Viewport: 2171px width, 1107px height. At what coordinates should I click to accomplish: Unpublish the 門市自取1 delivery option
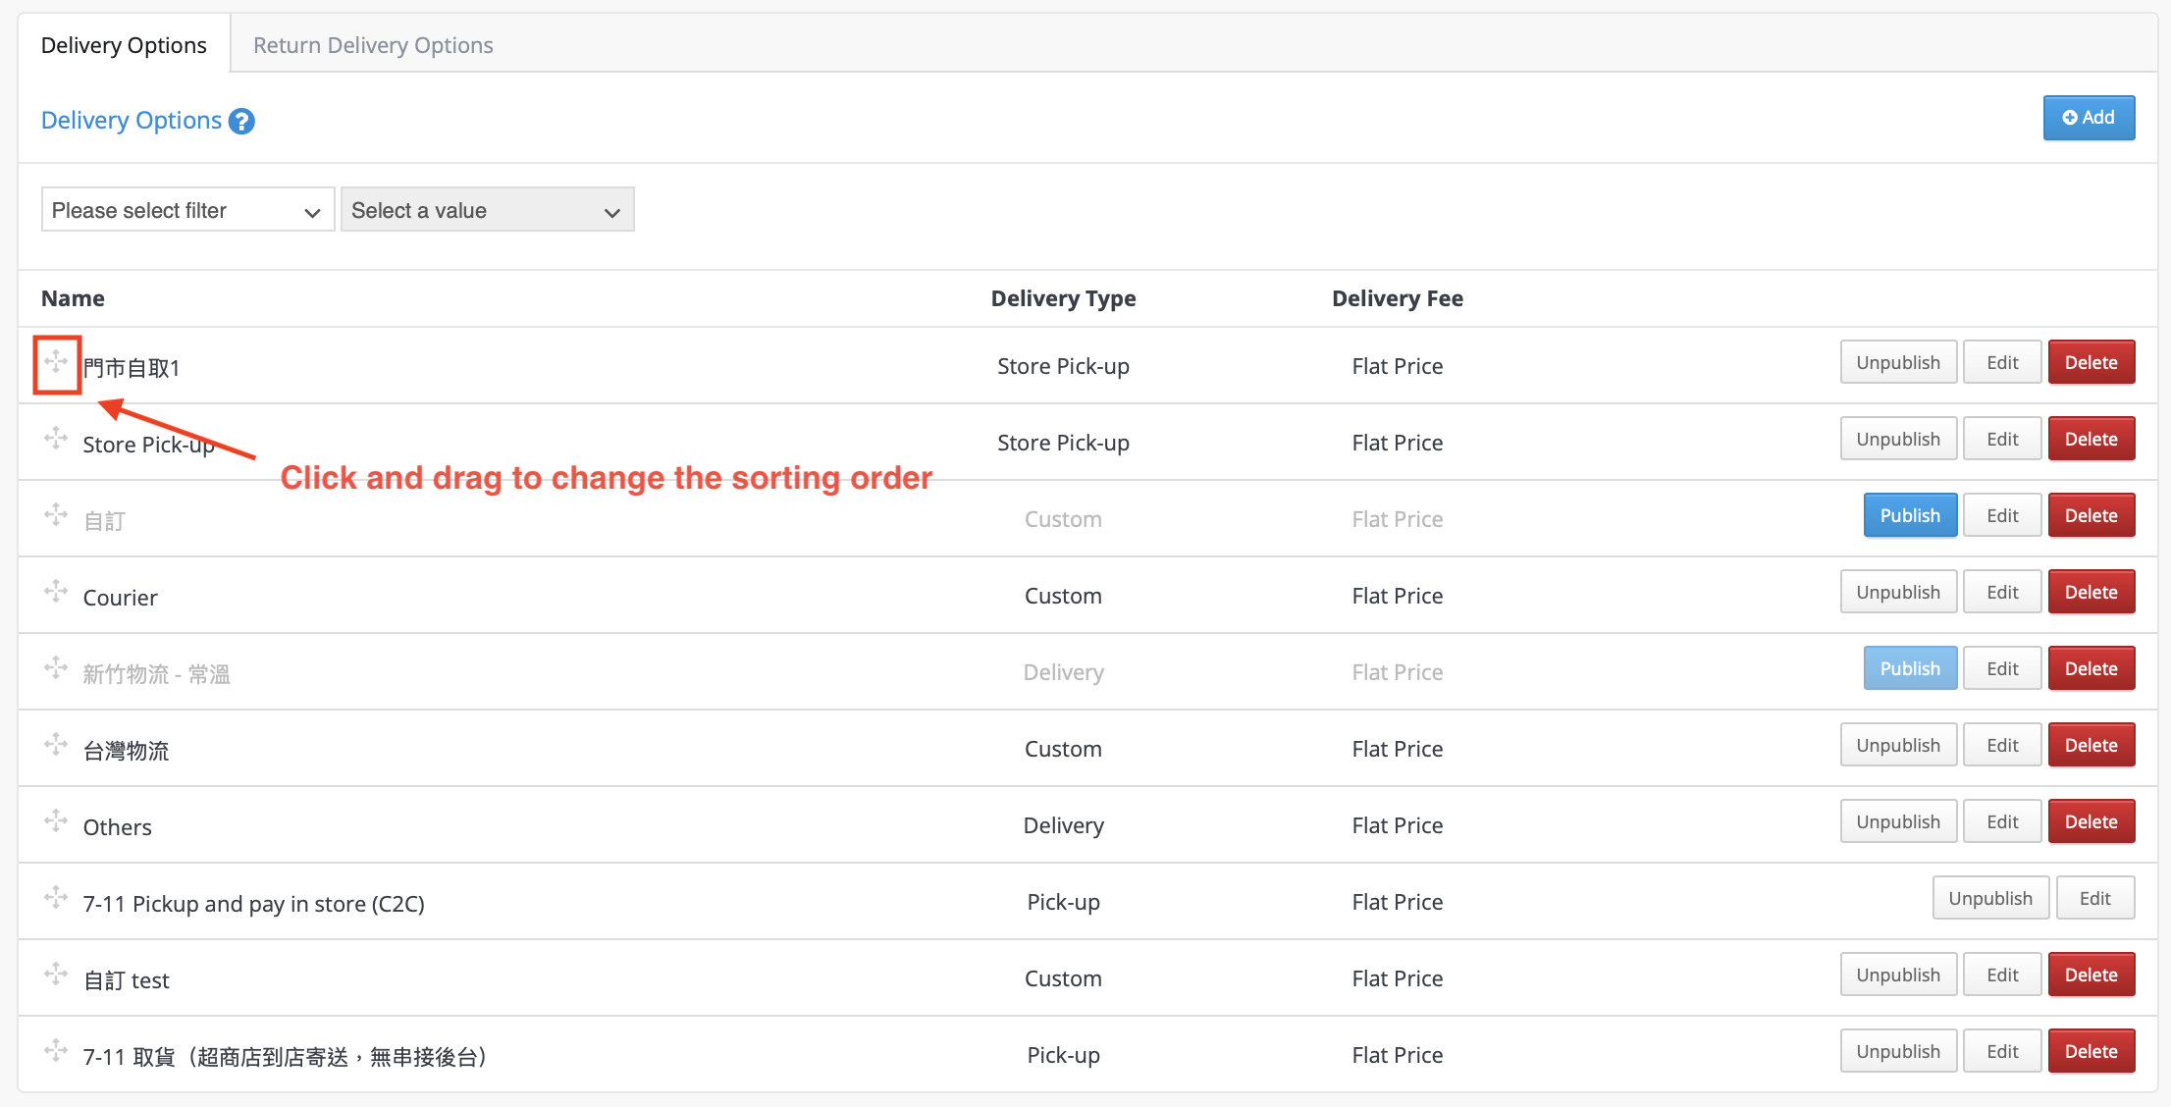point(1898,362)
